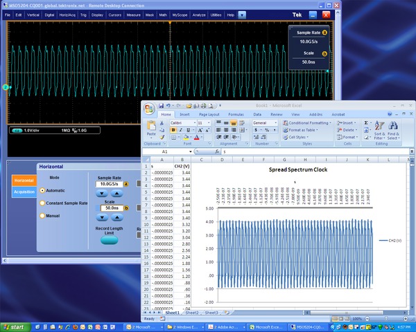This screenshot has height=332, width=416.
Task: Click the Windows Start button
Action: (x=15, y=326)
